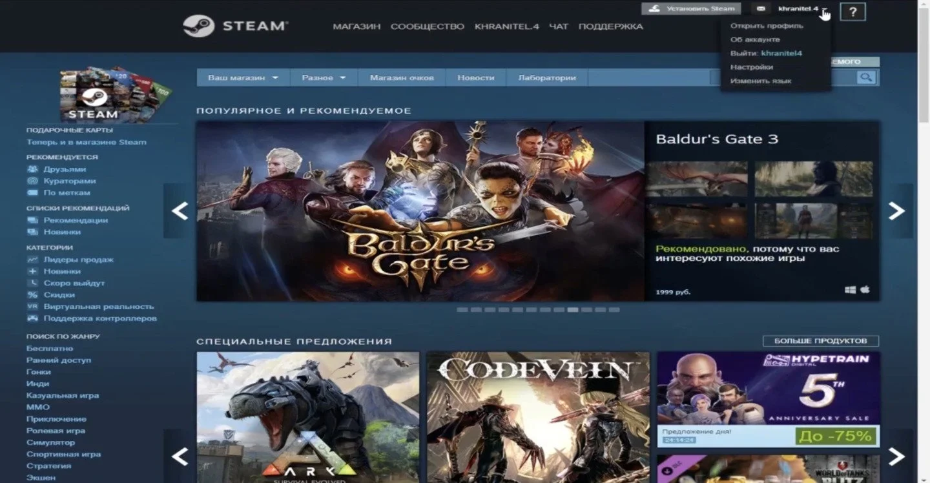Advance featured carousel with right arrow
Image resolution: width=930 pixels, height=483 pixels.
(x=896, y=211)
